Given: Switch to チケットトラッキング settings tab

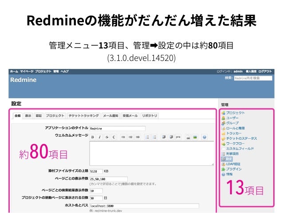Looking at the screenshot, I should click(x=83, y=116).
